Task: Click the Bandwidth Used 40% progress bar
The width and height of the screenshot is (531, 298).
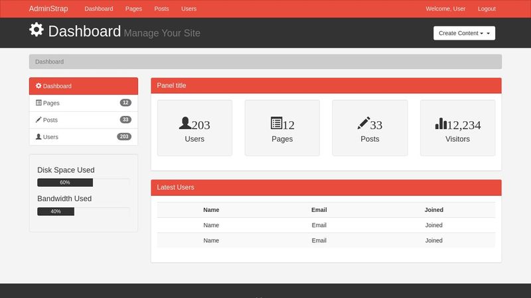Action: [56, 211]
